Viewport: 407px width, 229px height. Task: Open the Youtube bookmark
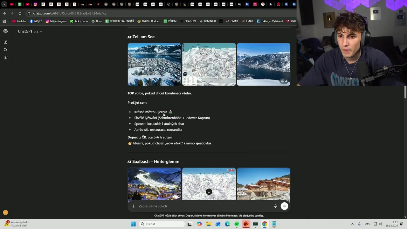[19, 21]
